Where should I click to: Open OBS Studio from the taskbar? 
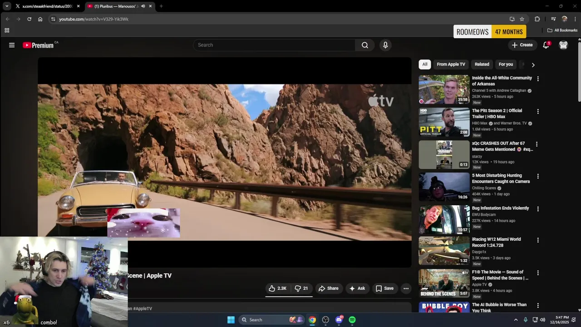pyautogui.click(x=325, y=320)
